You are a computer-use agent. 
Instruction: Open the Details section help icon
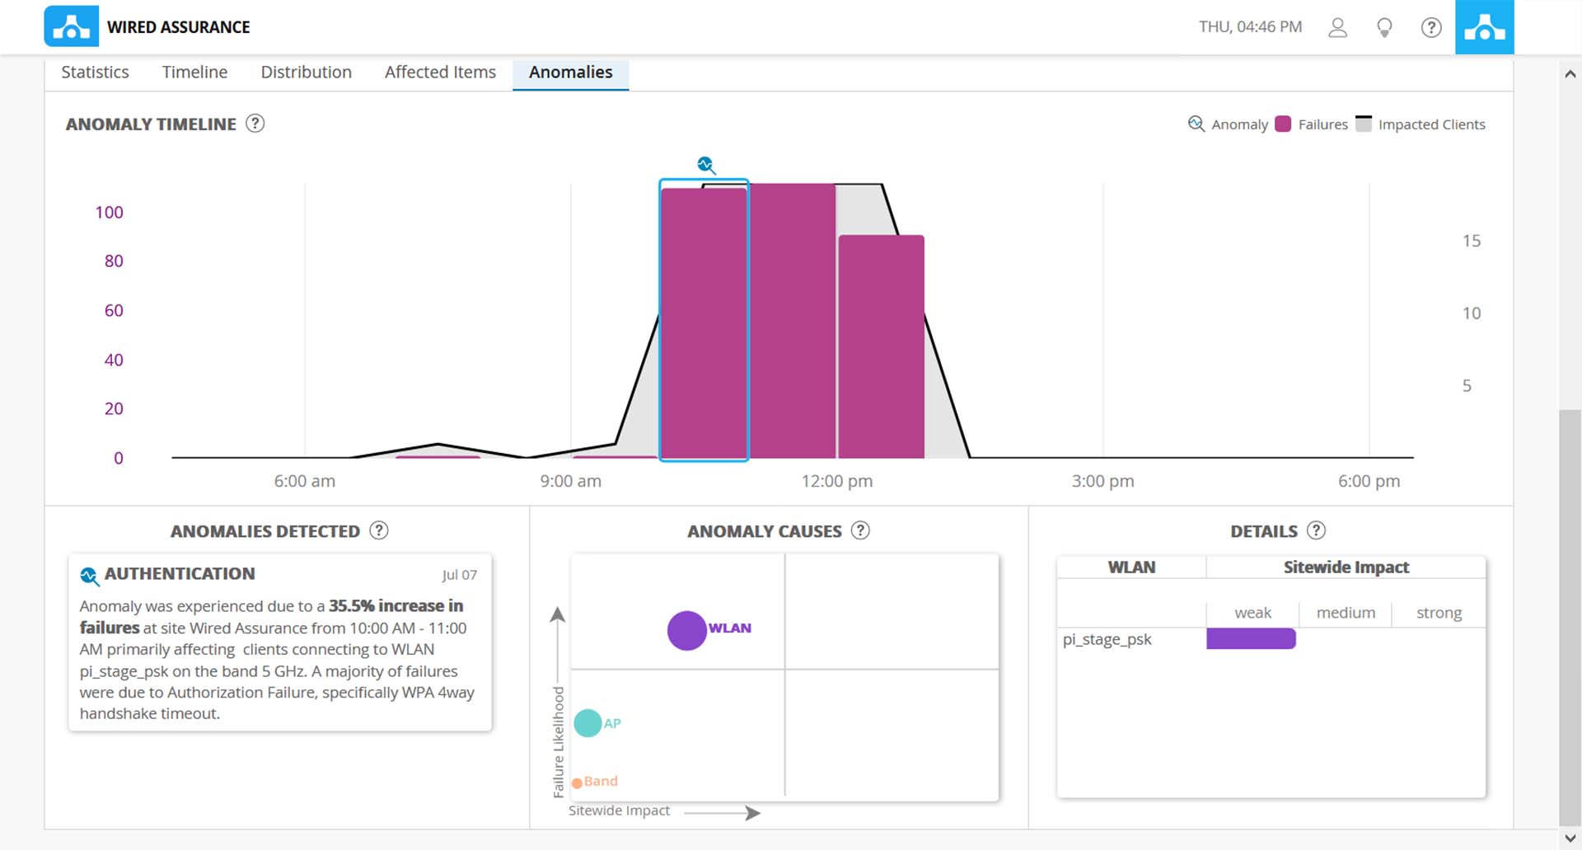tap(1317, 530)
